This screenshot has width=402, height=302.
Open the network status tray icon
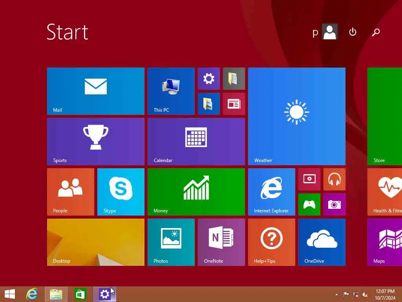click(x=355, y=294)
